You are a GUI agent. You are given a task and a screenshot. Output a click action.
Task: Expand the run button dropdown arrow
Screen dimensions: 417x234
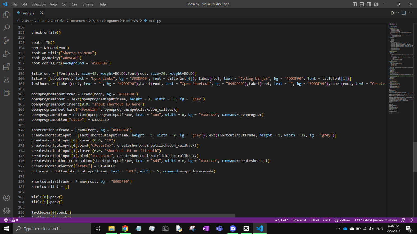397,13
